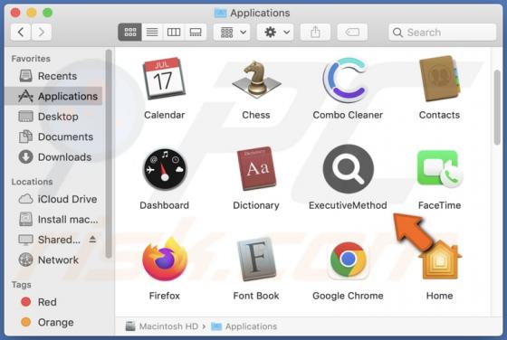
Task: Switch to icon view
Action: (x=130, y=32)
